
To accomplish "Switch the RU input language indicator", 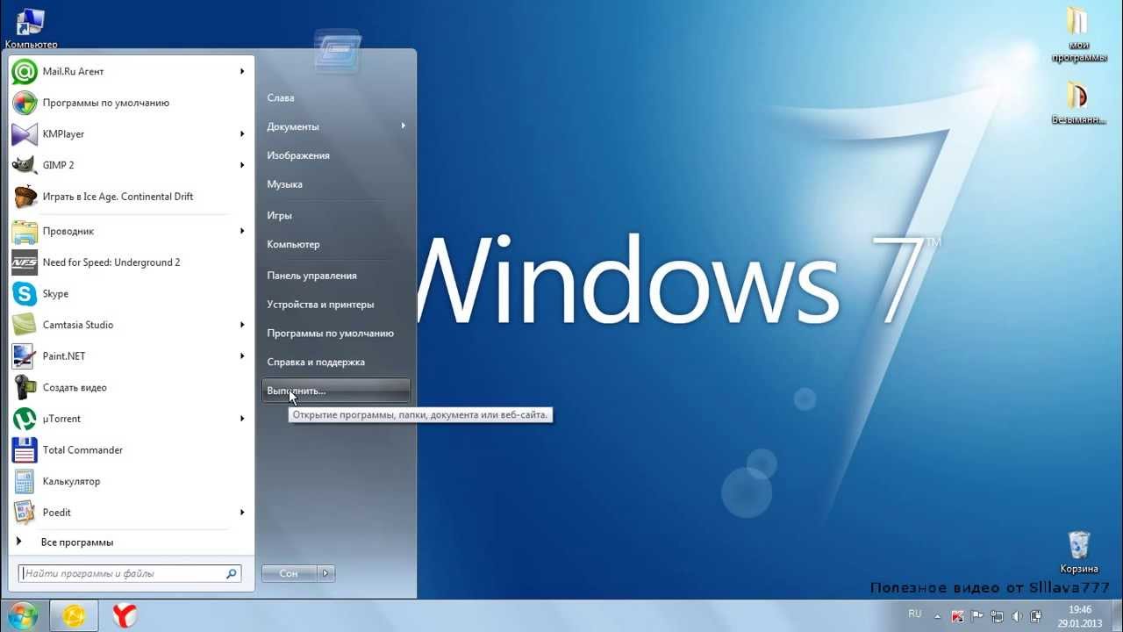I will click(x=915, y=614).
